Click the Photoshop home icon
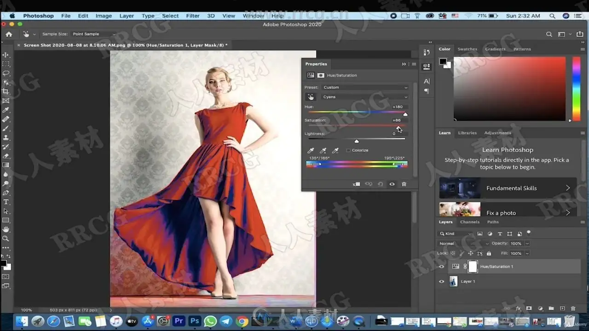This screenshot has height=331, width=589. coord(9,34)
